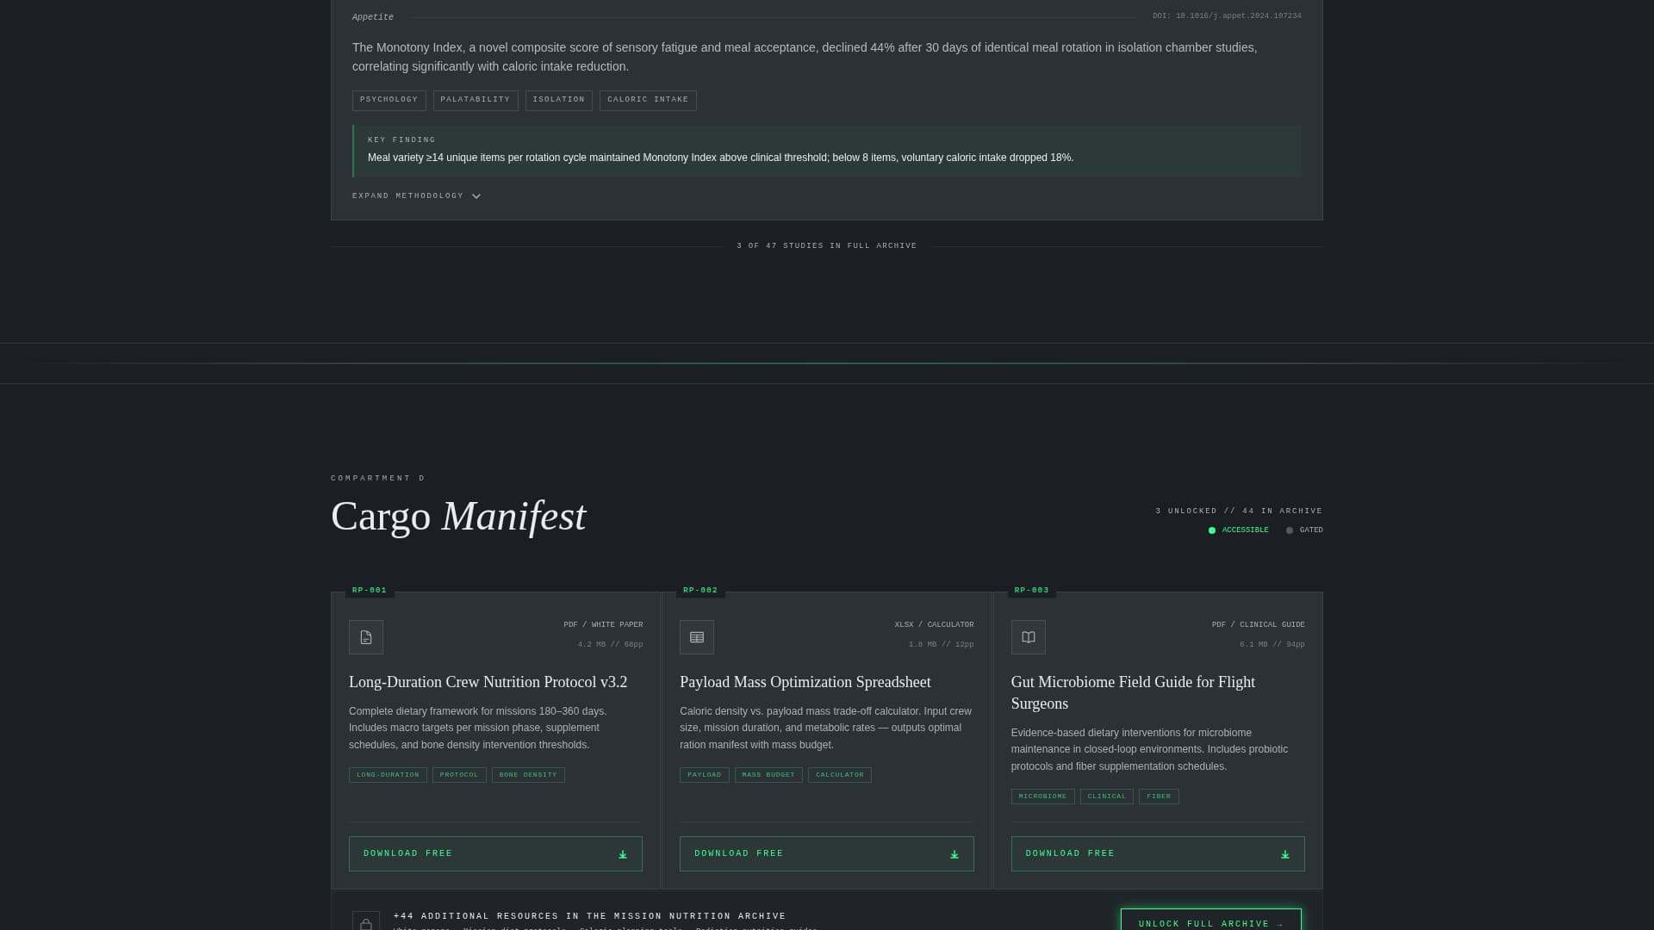Click the spreadsheet table icon on RP-002
Screen dimensions: 1654x930
[x=697, y=637]
